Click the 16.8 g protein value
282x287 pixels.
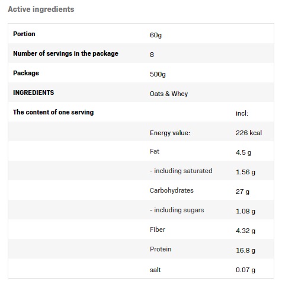pyautogui.click(x=245, y=250)
